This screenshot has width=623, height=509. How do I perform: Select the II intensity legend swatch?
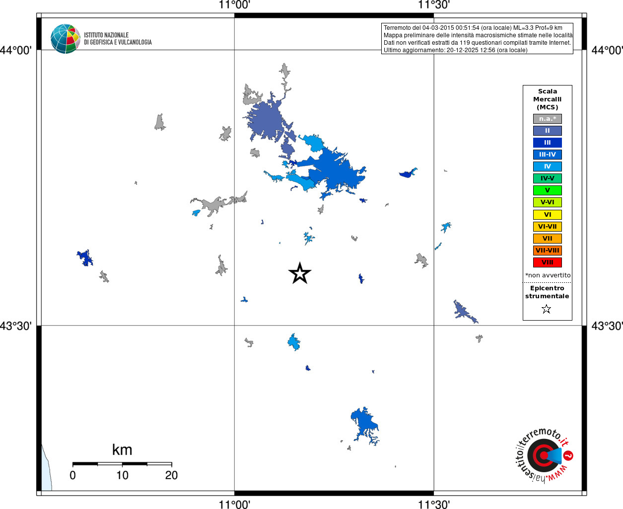point(548,131)
